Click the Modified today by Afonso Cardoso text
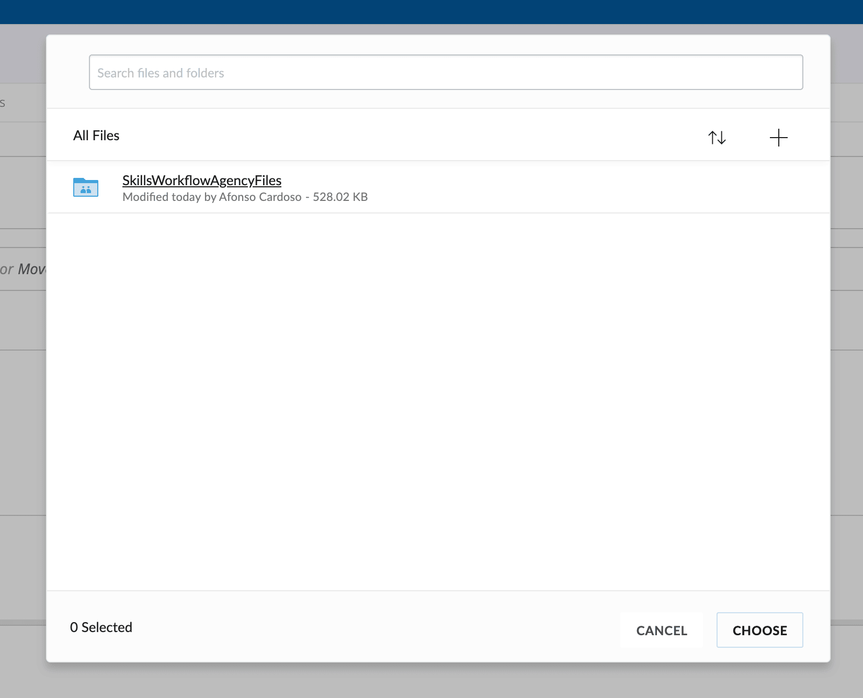The height and width of the screenshot is (698, 863). pyautogui.click(x=212, y=197)
